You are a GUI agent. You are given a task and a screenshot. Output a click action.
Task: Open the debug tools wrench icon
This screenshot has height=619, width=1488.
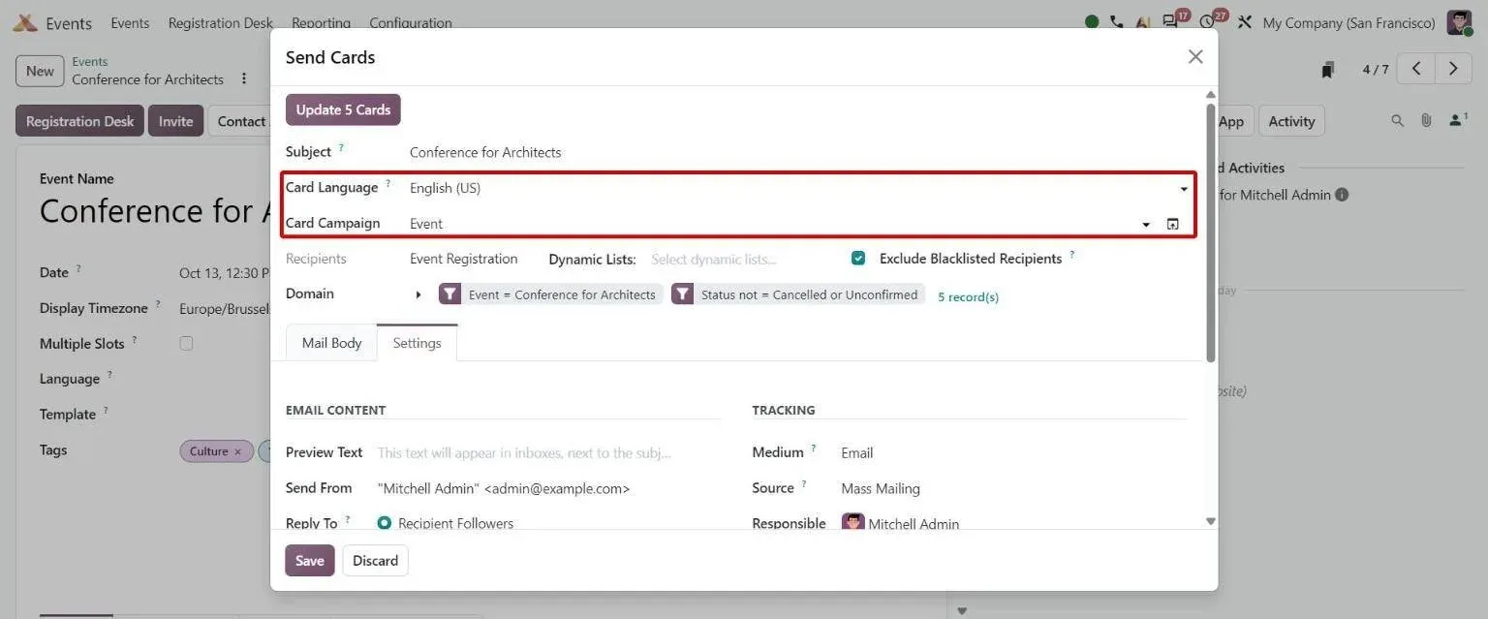pos(1245,22)
